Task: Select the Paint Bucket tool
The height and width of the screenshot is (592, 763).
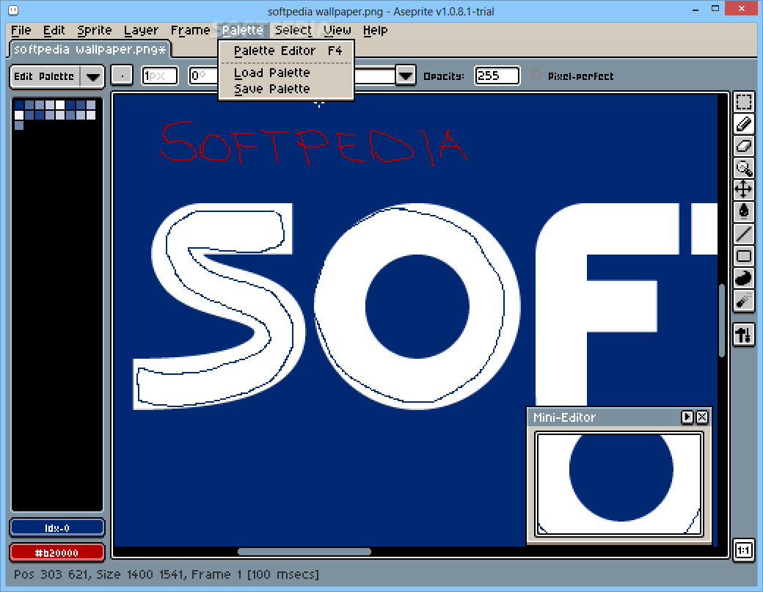Action: coord(743,211)
